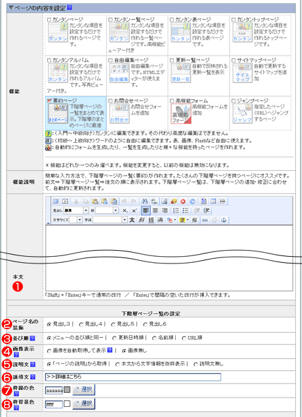Insert special character with © icon
The width and height of the screenshot is (302, 417).
(x=193, y=201)
